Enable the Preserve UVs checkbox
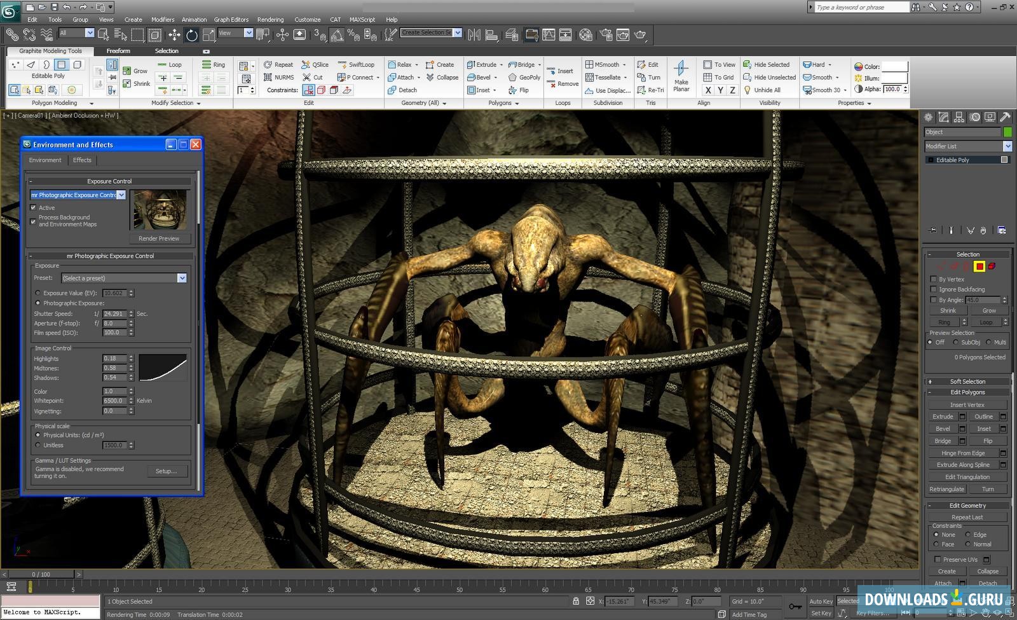This screenshot has height=620, width=1017. pyautogui.click(x=938, y=560)
